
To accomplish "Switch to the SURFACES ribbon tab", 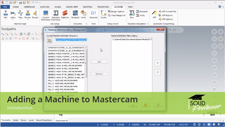I will [45, 7].
